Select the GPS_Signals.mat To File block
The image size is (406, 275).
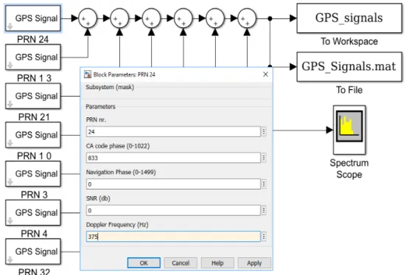(x=349, y=67)
